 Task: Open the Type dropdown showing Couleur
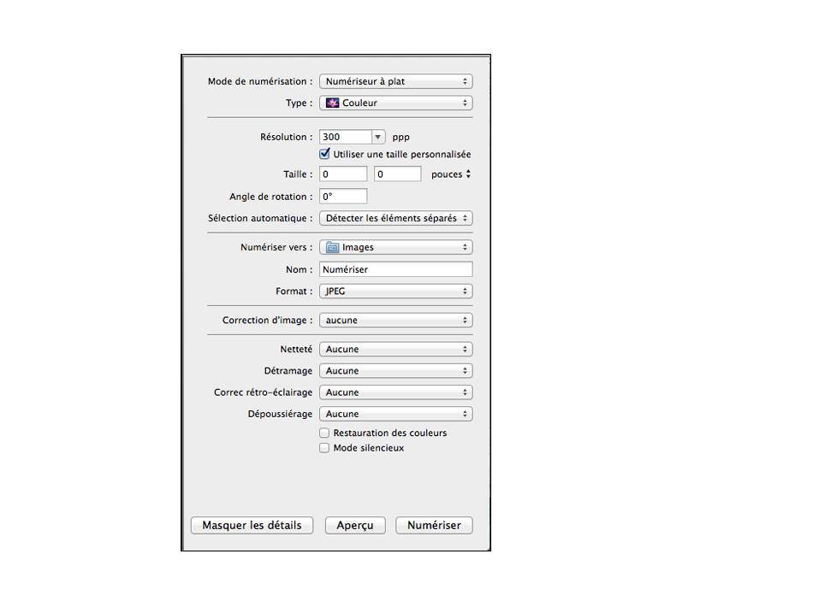click(x=395, y=103)
